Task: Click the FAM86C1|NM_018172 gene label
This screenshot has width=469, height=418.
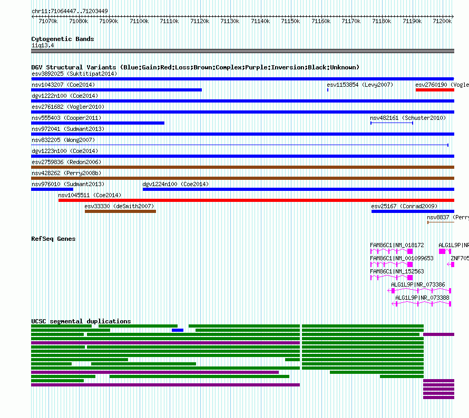Action: (397, 245)
